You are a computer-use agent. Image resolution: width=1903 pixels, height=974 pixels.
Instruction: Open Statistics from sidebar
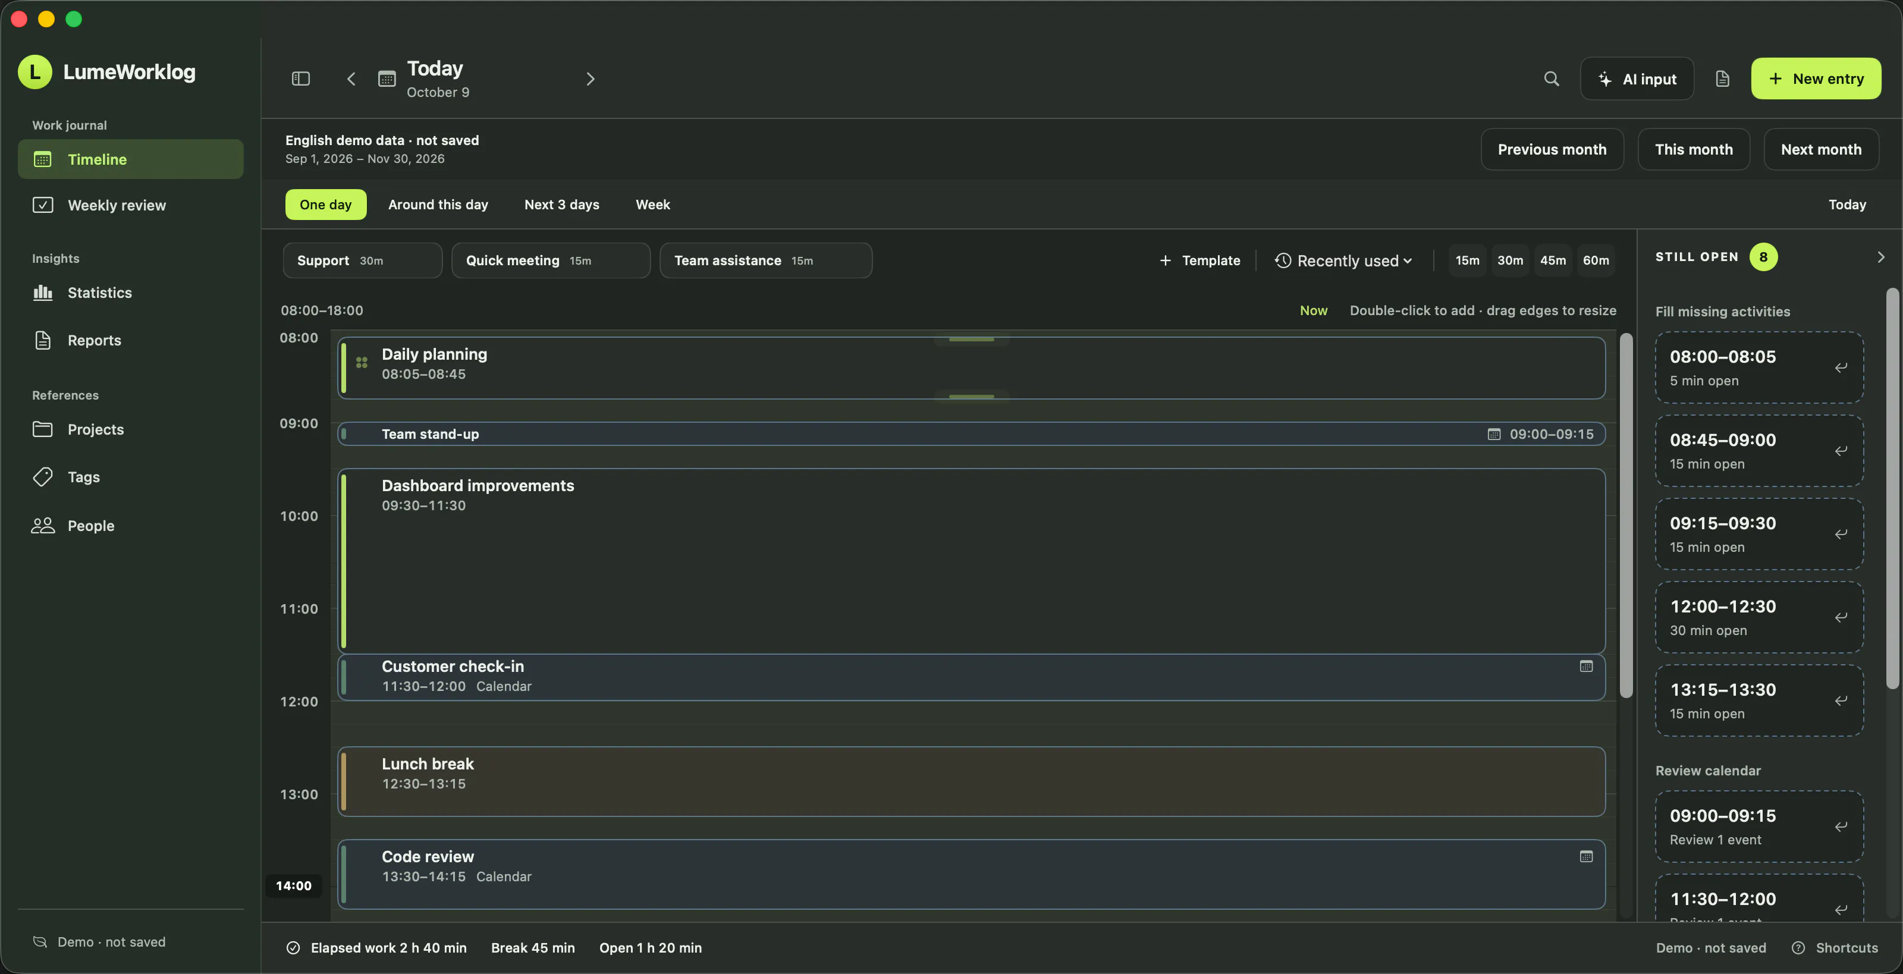click(131, 293)
